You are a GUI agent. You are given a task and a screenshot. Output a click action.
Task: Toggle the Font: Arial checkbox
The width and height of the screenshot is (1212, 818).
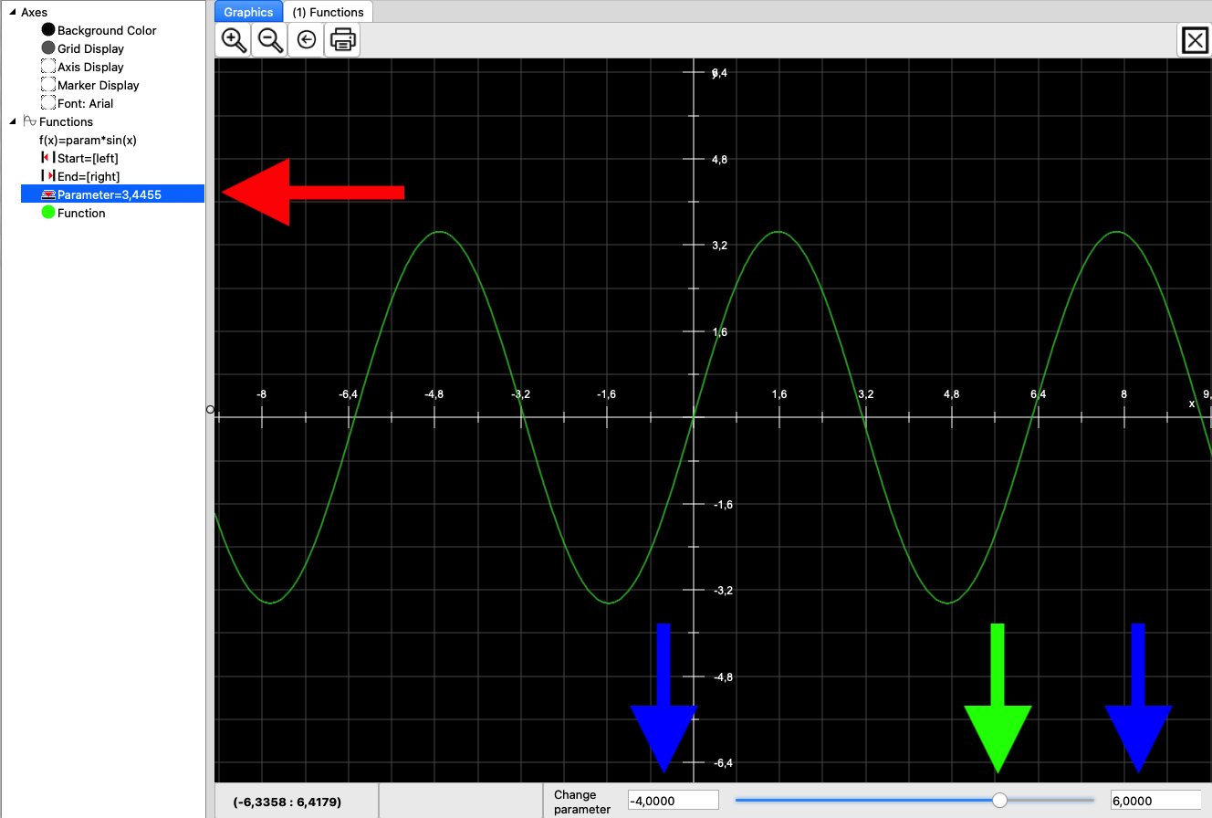[48, 103]
